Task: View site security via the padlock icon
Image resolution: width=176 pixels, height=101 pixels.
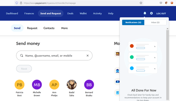Action: [21, 3]
